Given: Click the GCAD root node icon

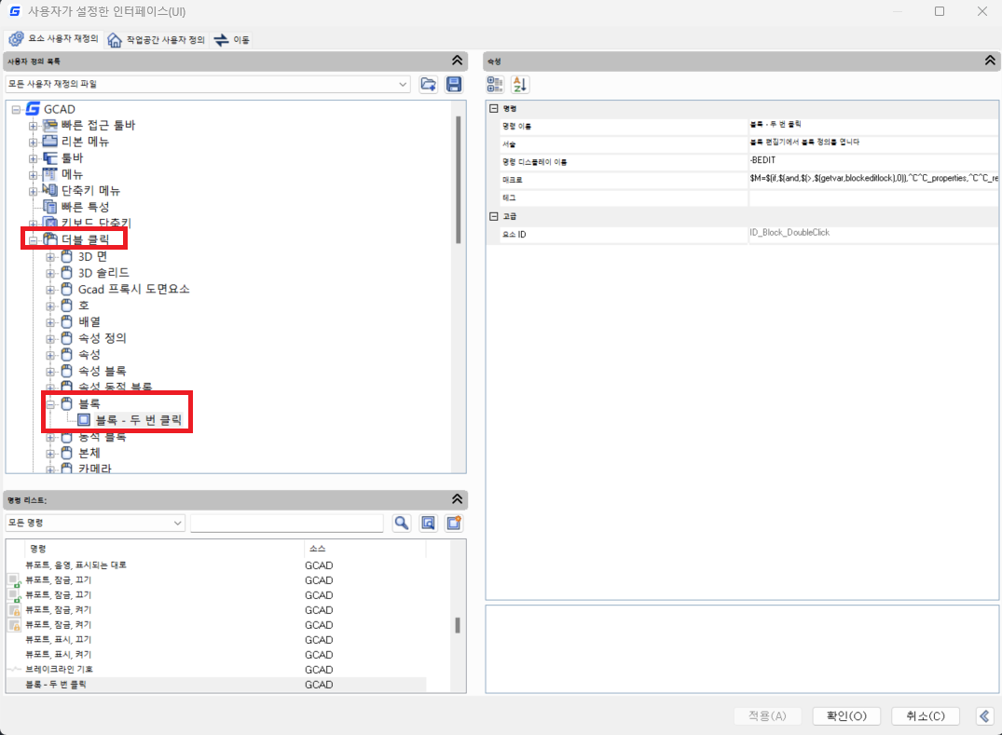Looking at the screenshot, I should coord(33,109).
